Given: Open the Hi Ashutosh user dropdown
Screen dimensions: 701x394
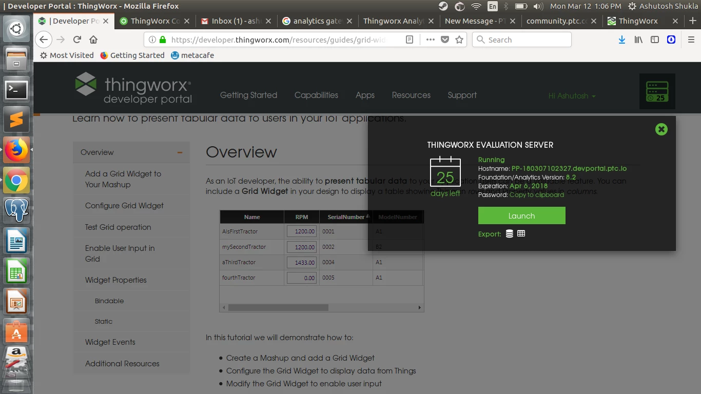Looking at the screenshot, I should coord(572,96).
